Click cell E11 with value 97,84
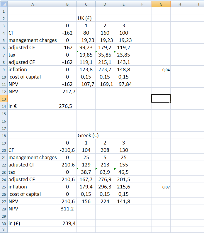The width and height of the screenshot is (204, 233). click(x=123, y=84)
